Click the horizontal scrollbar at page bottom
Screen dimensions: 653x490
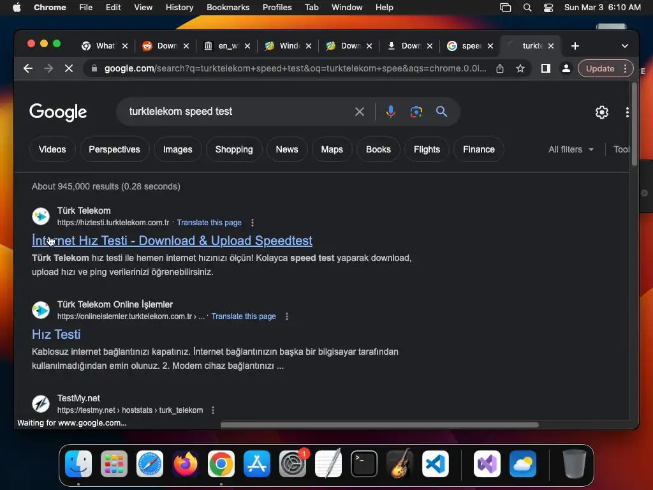tap(379, 425)
